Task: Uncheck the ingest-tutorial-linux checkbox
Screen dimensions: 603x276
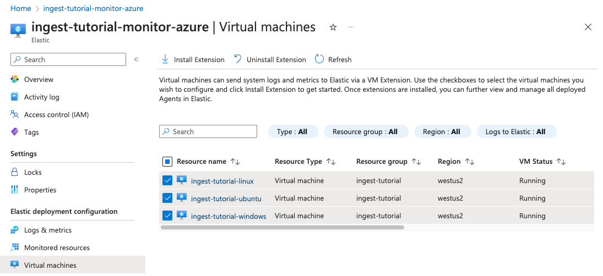Action: (x=168, y=181)
